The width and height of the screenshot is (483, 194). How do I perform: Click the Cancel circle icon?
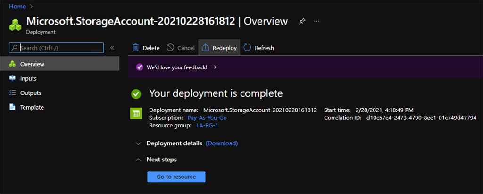(170, 48)
